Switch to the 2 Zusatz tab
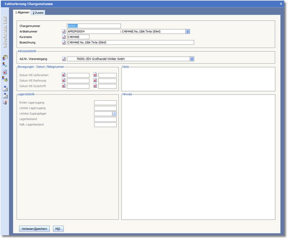The image size is (288, 239). (38, 12)
